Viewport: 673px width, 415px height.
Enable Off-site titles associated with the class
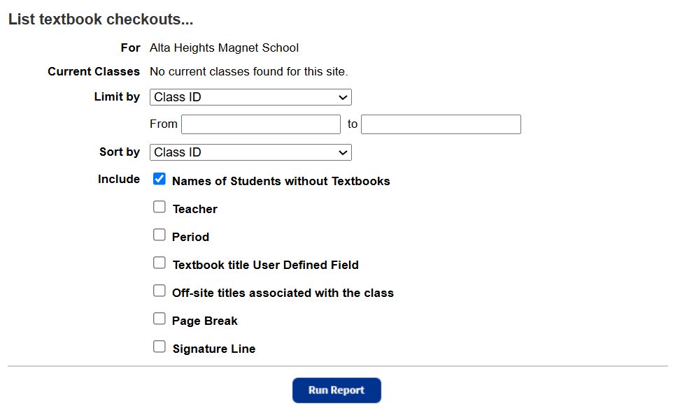(160, 291)
